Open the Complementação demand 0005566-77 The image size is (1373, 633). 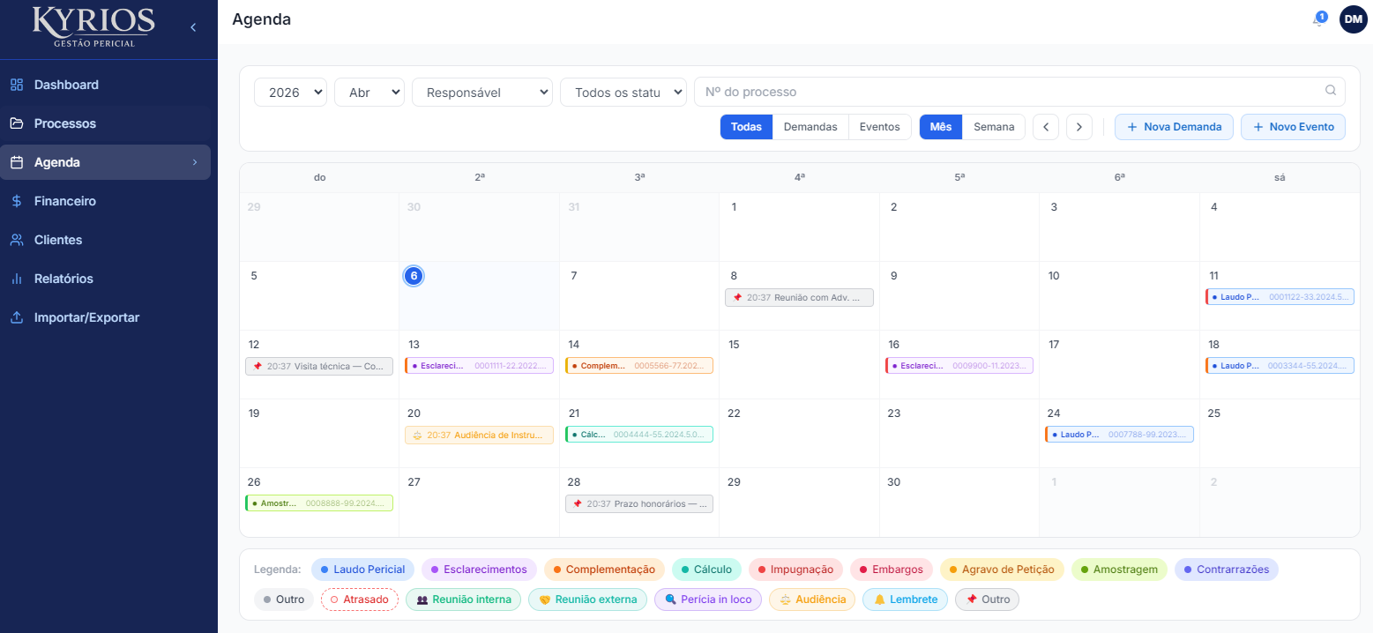[639, 366]
